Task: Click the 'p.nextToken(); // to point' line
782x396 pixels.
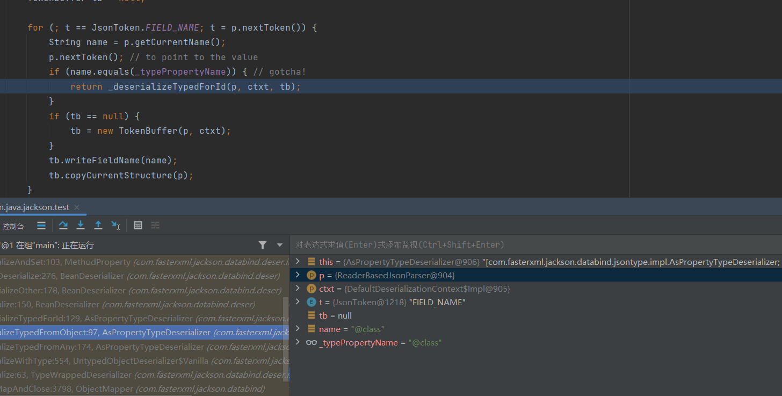Action: (154, 57)
